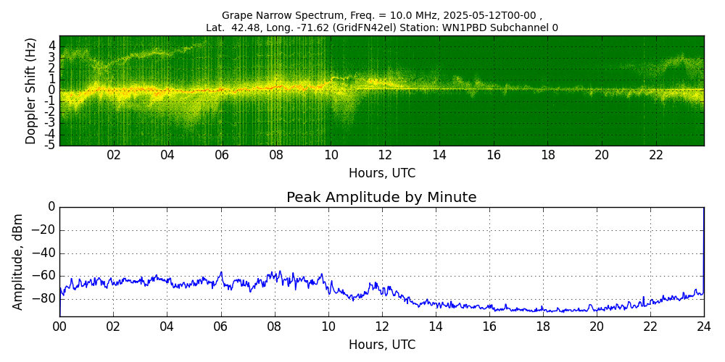Screen dimensions: 725x362
Task: Click the Amplitude, dBm axis label
Action: point(19,261)
